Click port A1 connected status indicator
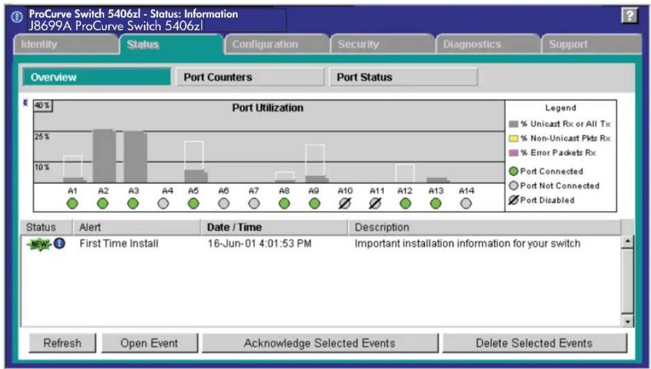This screenshot has height=369, width=651. [x=72, y=204]
